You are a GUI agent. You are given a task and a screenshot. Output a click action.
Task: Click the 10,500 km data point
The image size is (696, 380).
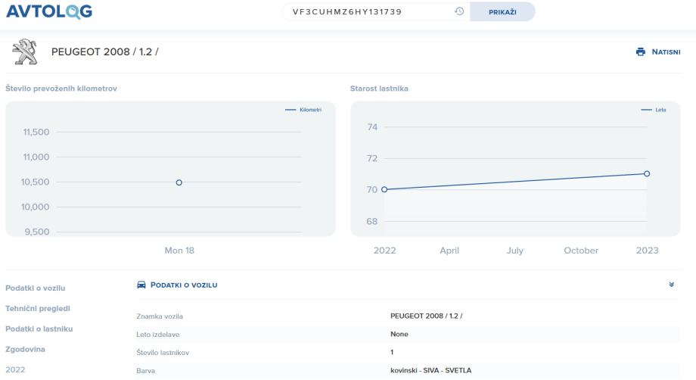coord(179,182)
